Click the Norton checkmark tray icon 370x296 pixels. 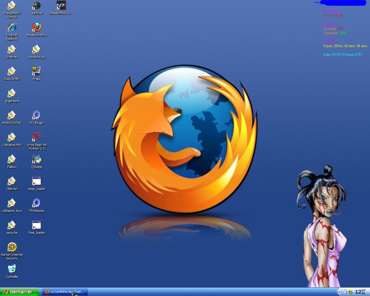point(350,292)
